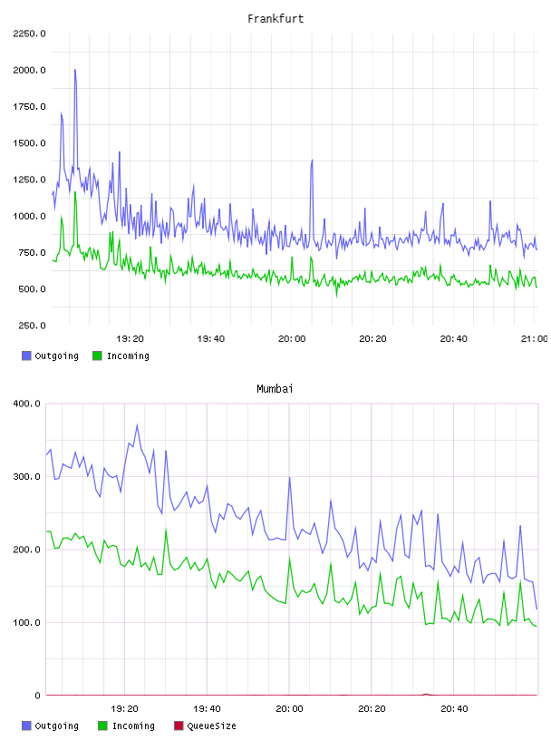Click the 1250.0 y-axis label in Frankfurt
This screenshot has width=551, height=740.
click(29, 180)
